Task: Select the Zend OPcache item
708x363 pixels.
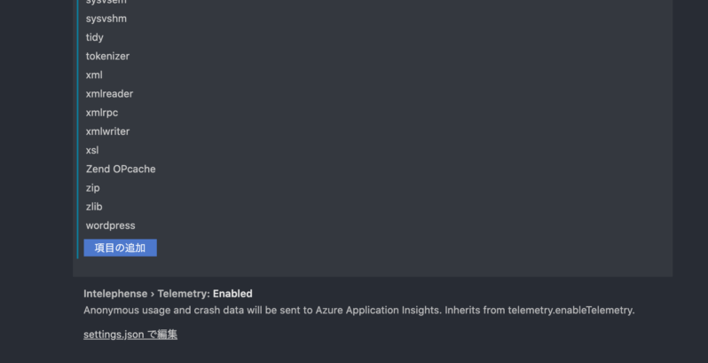Action: point(121,169)
